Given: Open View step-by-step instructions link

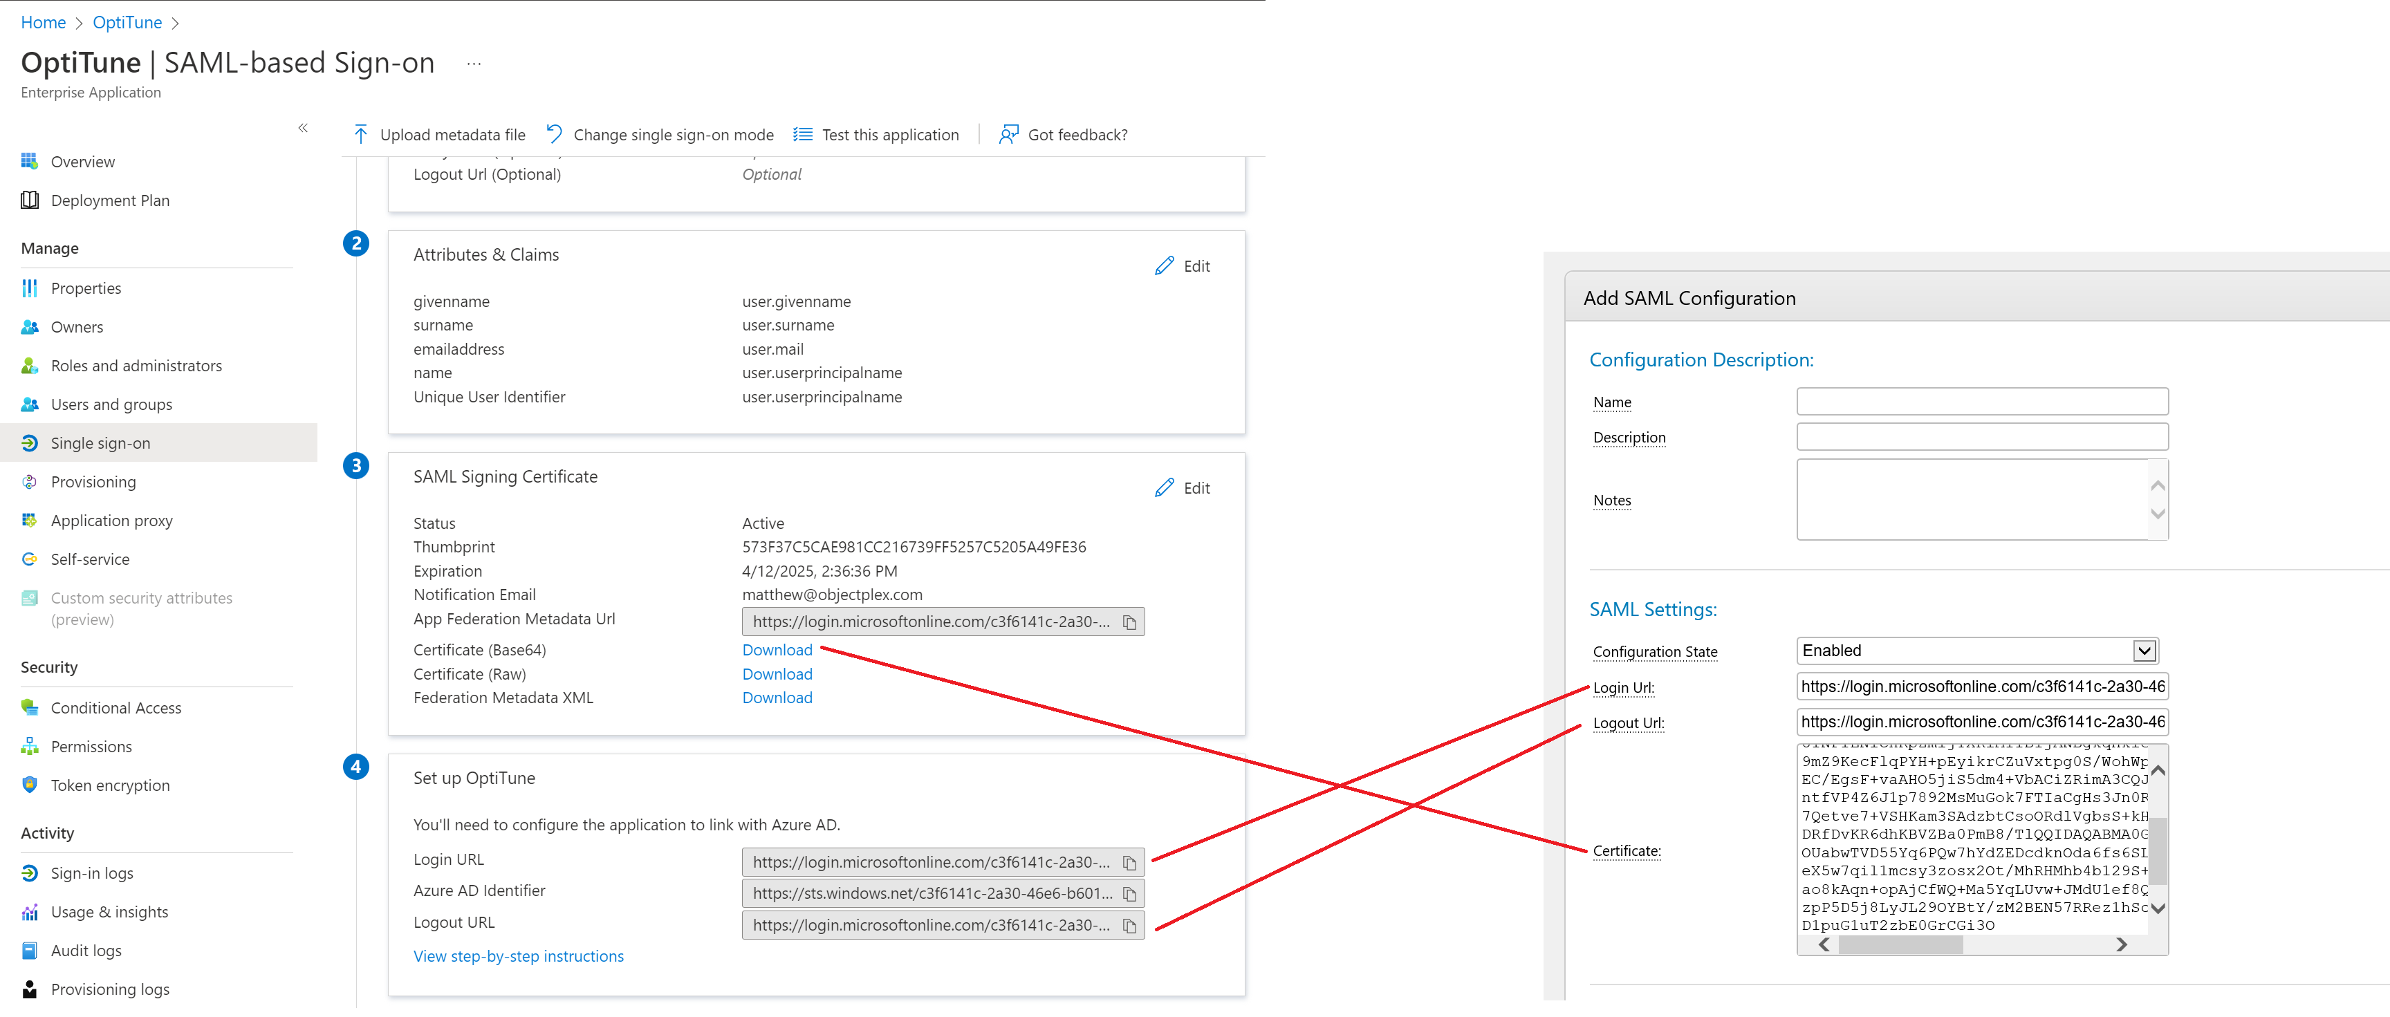Looking at the screenshot, I should point(519,957).
